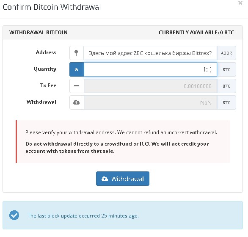Screen dimensions: 248x237
Task: Click the blue checkmark status icon
Action: pos(14,215)
